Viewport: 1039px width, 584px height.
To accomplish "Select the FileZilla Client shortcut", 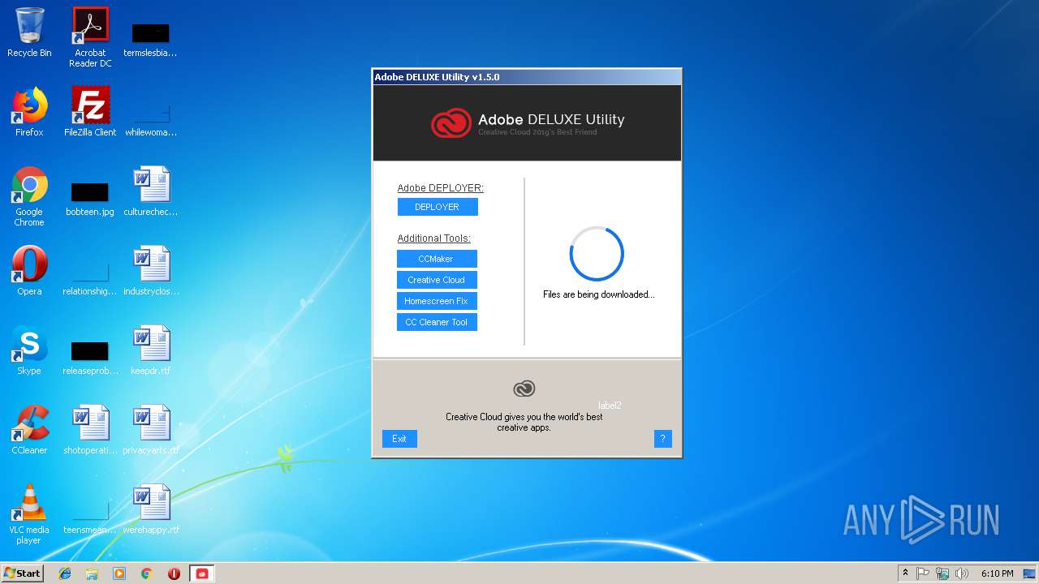I will [x=90, y=112].
